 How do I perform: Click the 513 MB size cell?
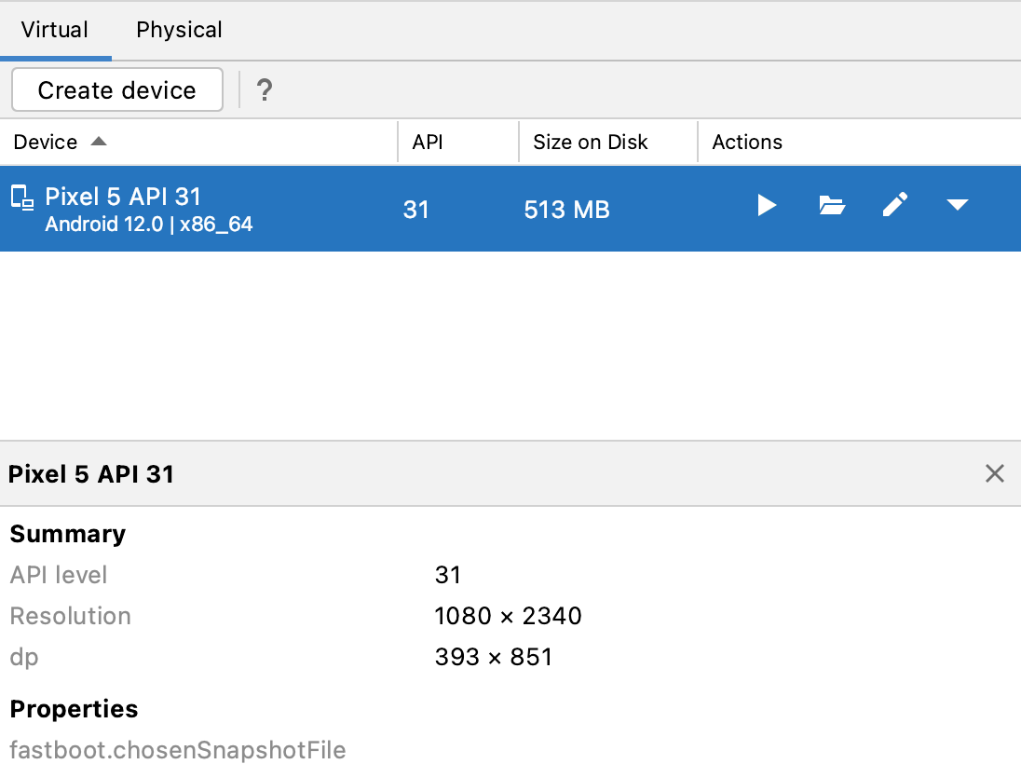coord(566,210)
